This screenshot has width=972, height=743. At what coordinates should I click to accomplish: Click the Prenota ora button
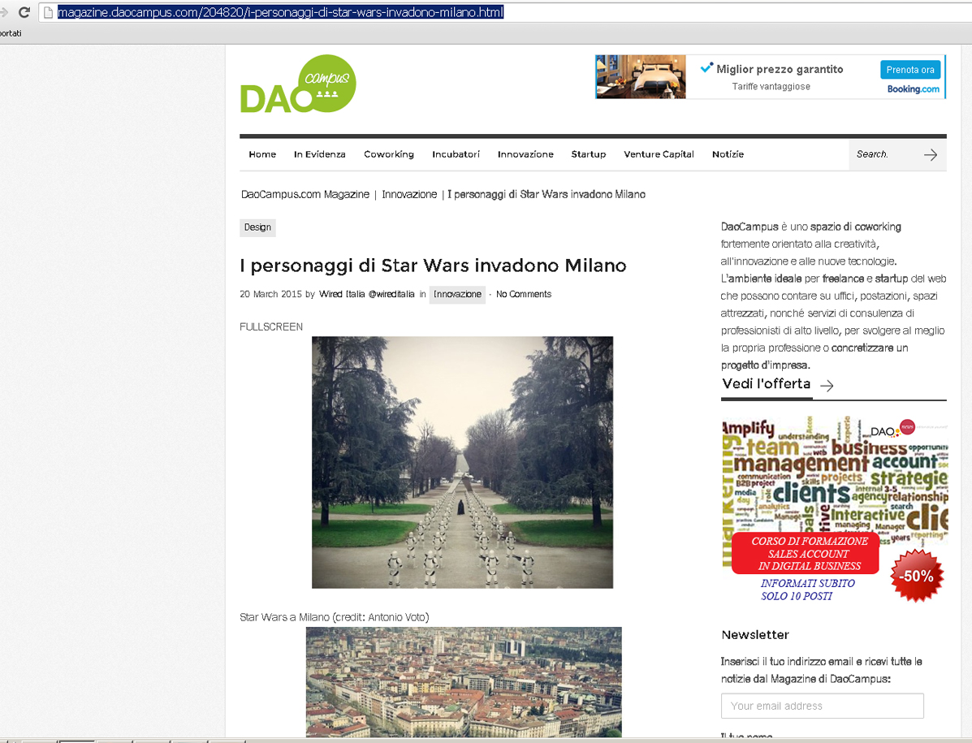coord(910,69)
